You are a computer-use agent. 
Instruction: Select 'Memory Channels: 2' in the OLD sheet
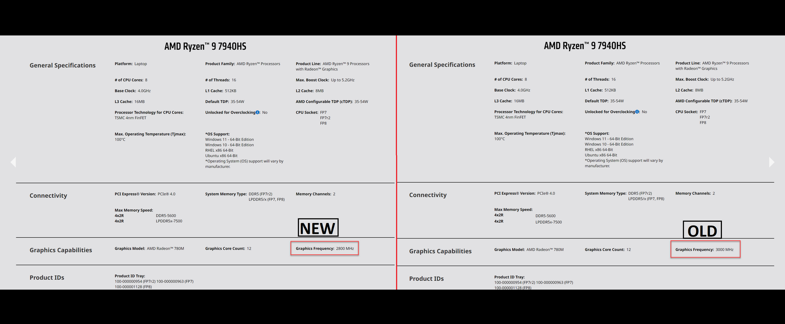point(695,193)
